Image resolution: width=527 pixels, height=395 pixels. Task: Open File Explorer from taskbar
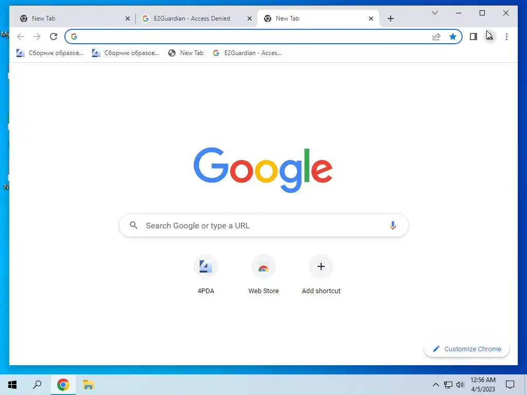click(x=89, y=385)
